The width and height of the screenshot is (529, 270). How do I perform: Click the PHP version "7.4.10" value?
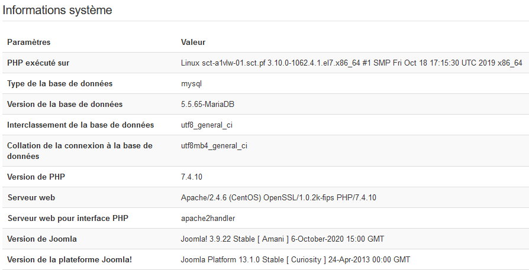192,177
